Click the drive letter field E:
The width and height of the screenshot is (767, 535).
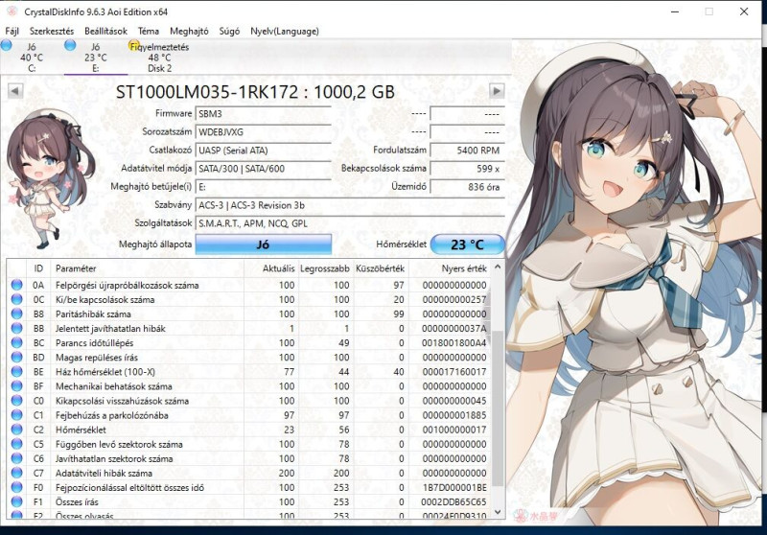click(x=263, y=187)
